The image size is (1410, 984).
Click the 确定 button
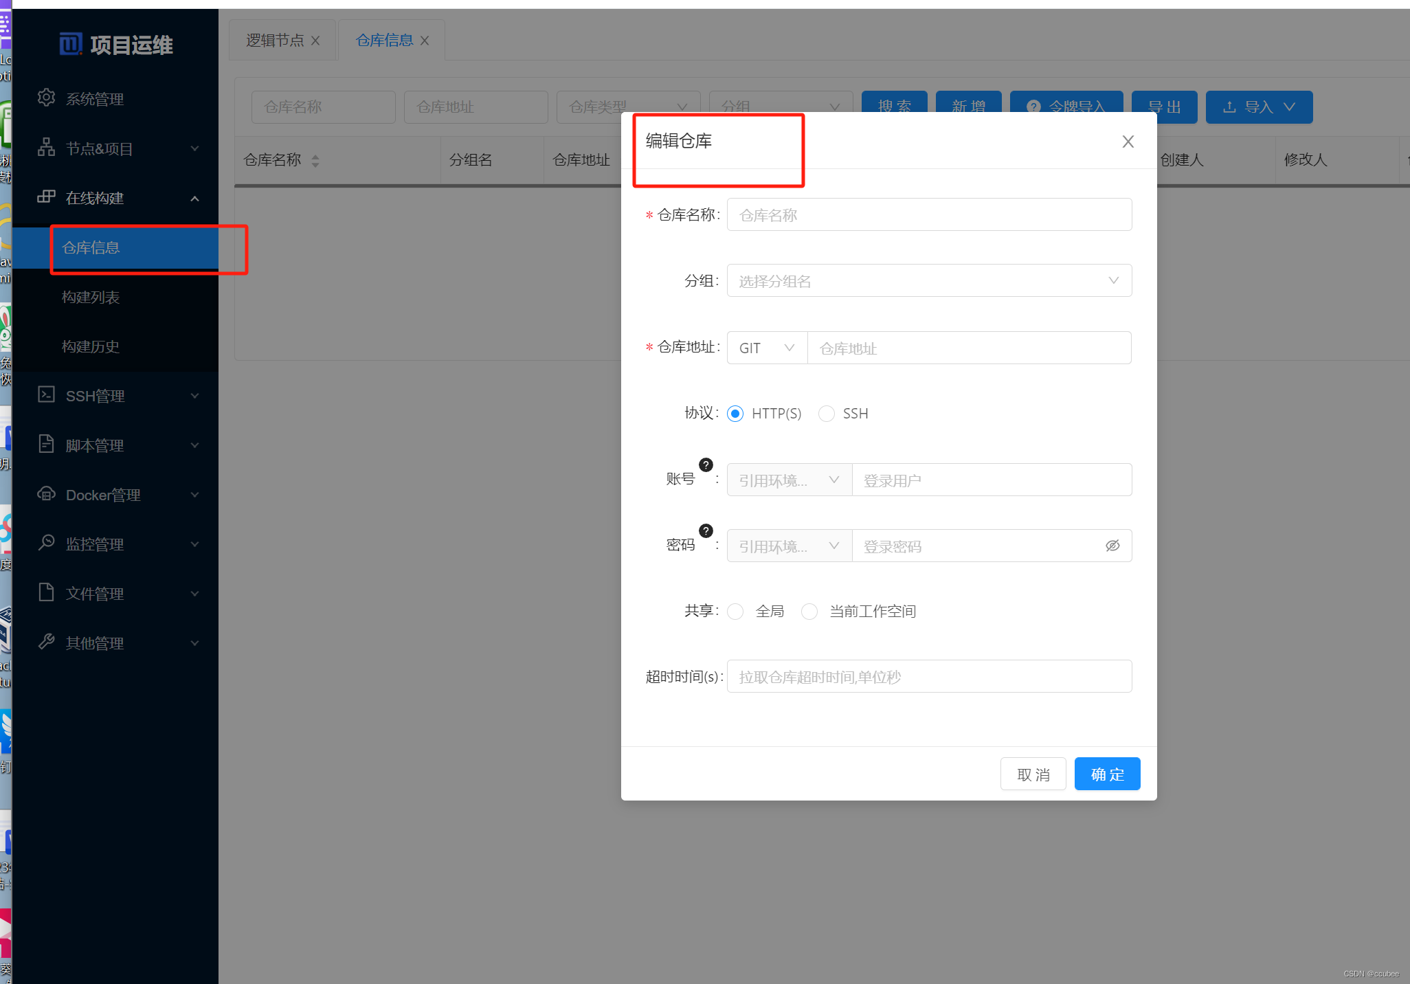point(1107,774)
